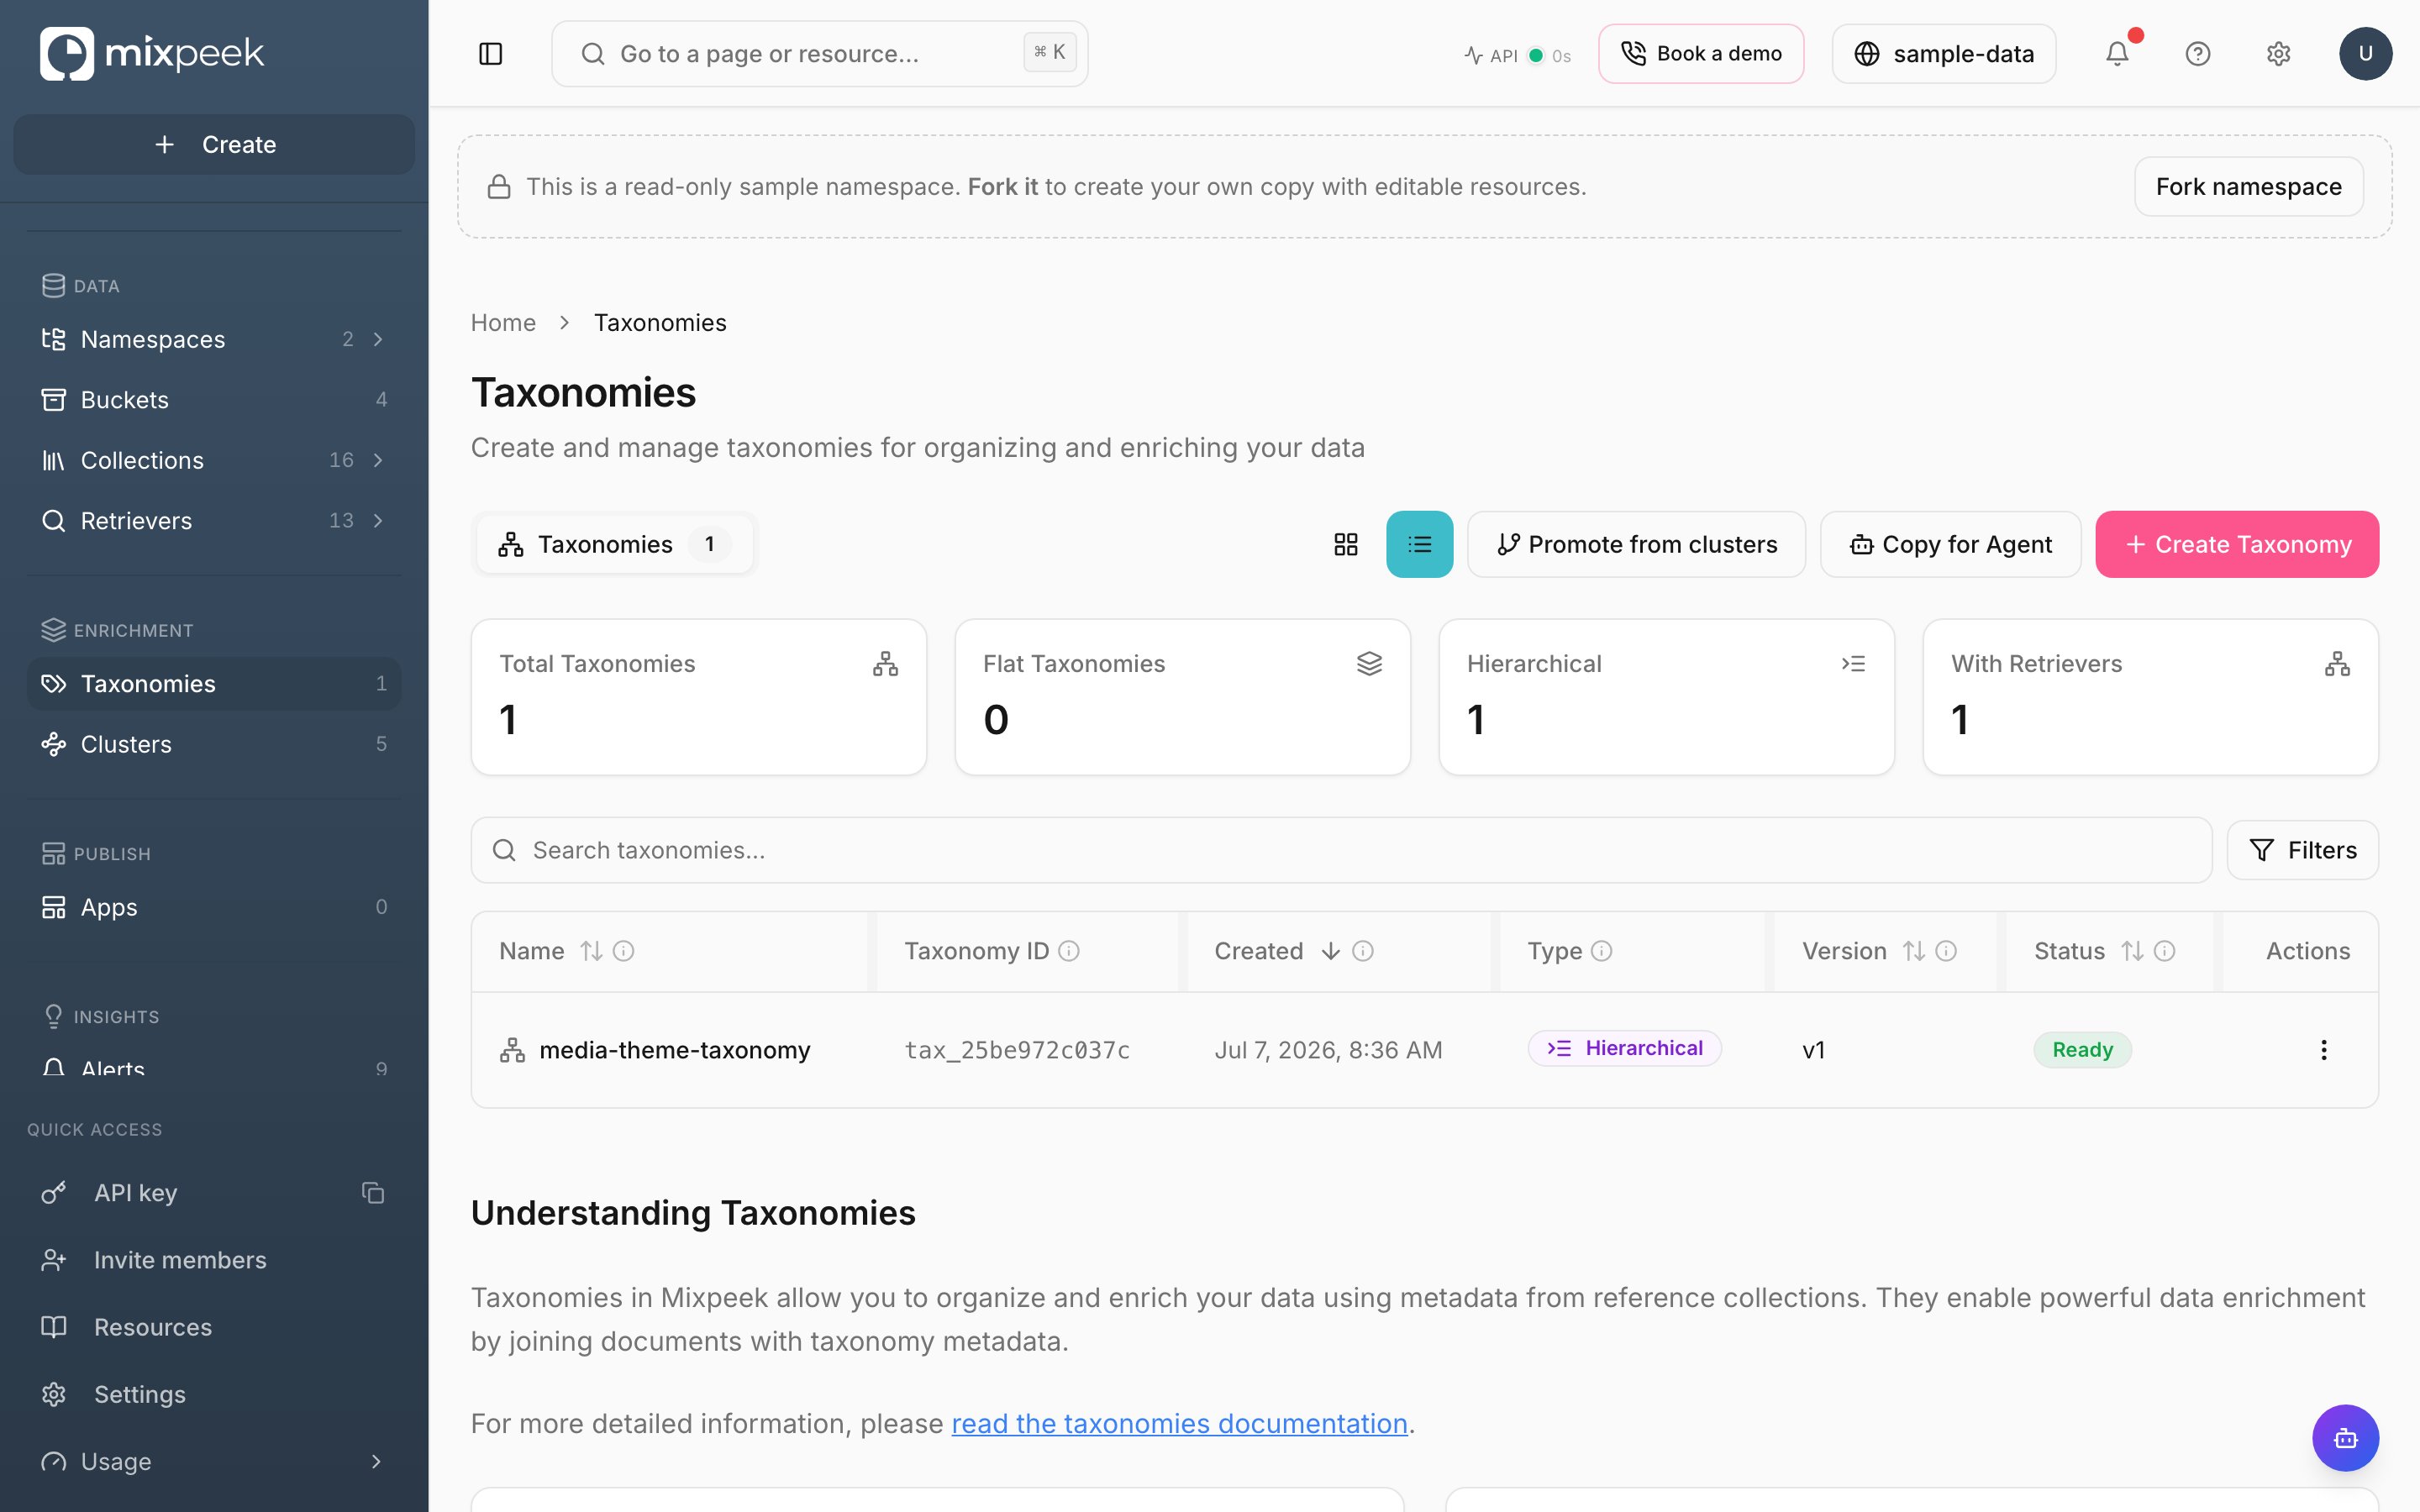Open the media-theme-taxonomy row
The height and width of the screenshot is (1512, 2420).
(1424, 1050)
